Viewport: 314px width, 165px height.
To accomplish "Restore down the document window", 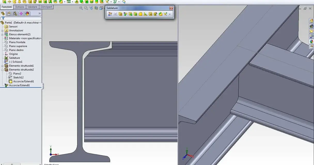I will coord(305,8).
